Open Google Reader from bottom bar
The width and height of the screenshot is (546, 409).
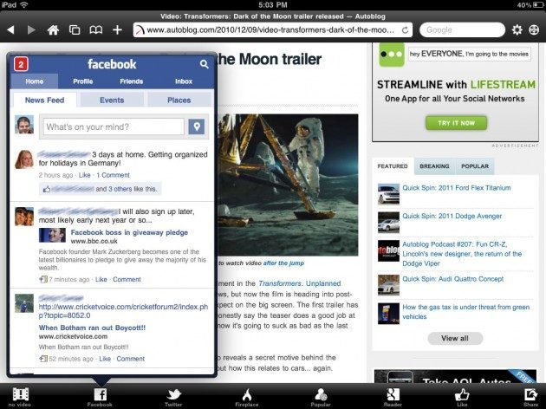(393, 395)
